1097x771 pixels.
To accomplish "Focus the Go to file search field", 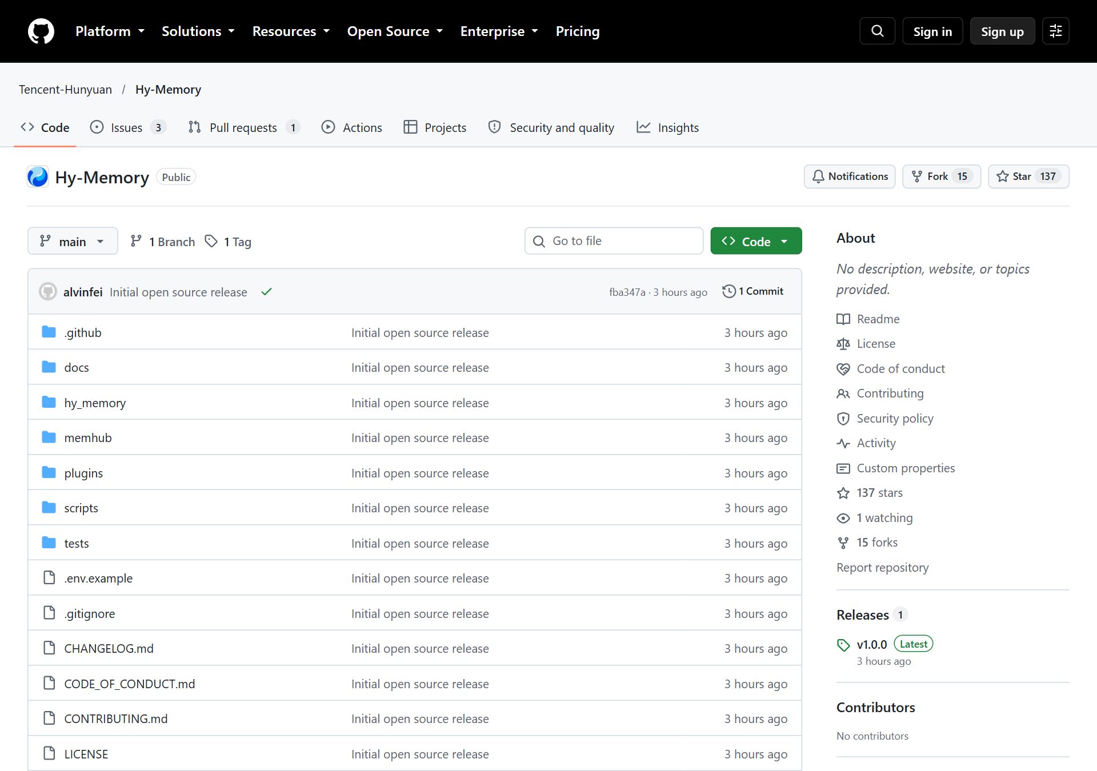I will click(614, 241).
